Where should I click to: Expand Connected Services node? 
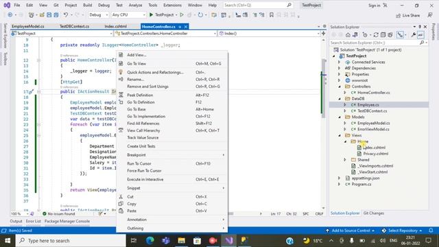pyautogui.click(x=339, y=62)
